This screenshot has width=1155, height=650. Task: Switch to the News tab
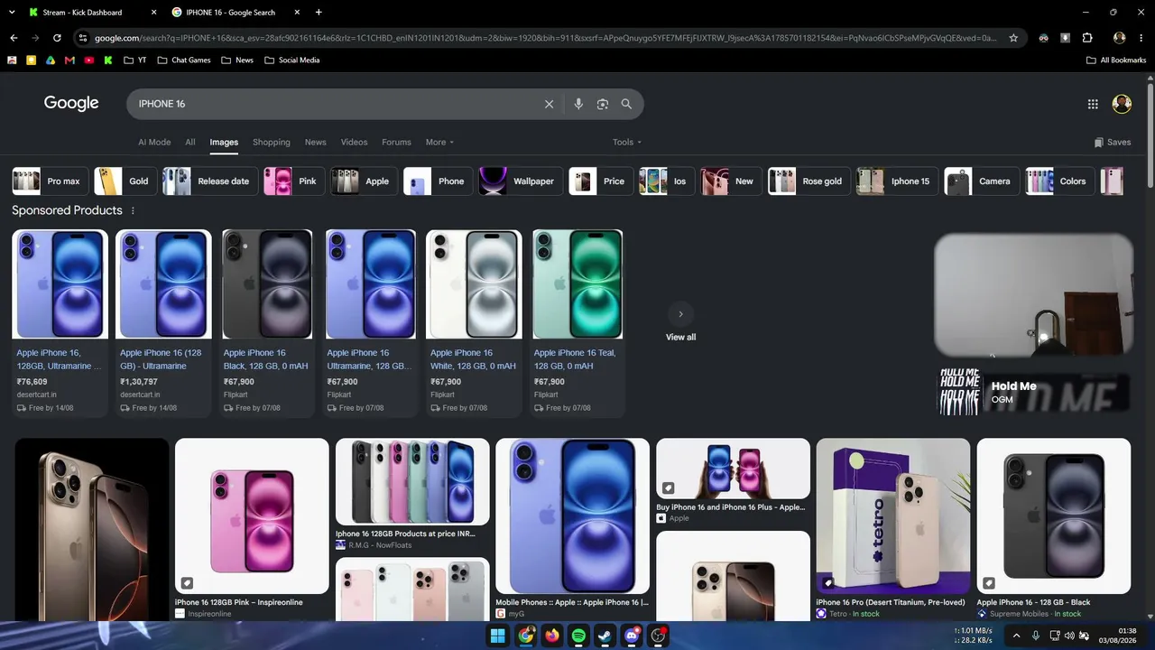[x=315, y=142]
